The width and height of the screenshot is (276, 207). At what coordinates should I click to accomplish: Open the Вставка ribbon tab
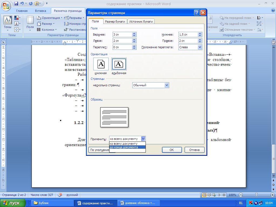[40, 11]
